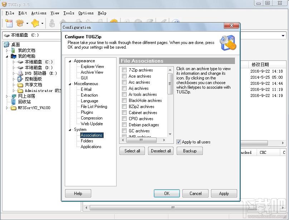Viewport: 289px width, 220px height.
Task: Open the drive selection dropdown arrow
Action: click(x=283, y=35)
